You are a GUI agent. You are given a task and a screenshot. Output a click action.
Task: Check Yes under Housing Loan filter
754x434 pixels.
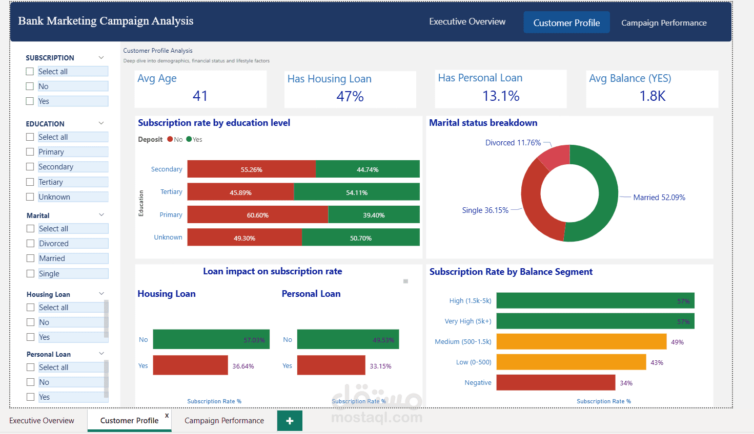click(x=30, y=337)
